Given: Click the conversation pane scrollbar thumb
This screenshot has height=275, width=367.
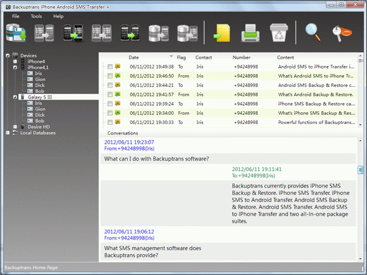Looking at the screenshot, I should (360, 169).
